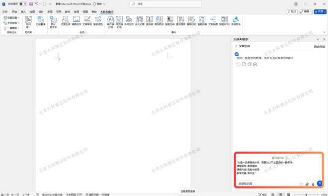Click the copy icon under AI greeting
This screenshot has width=328, height=196.
tap(249, 64)
